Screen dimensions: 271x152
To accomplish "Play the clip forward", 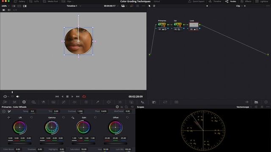I will click(x=72, y=97).
